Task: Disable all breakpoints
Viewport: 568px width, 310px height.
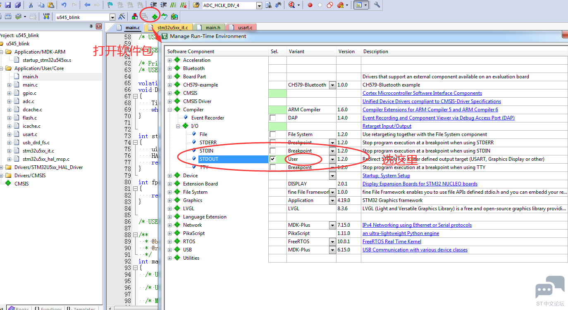Action: pyautogui.click(x=329, y=5)
